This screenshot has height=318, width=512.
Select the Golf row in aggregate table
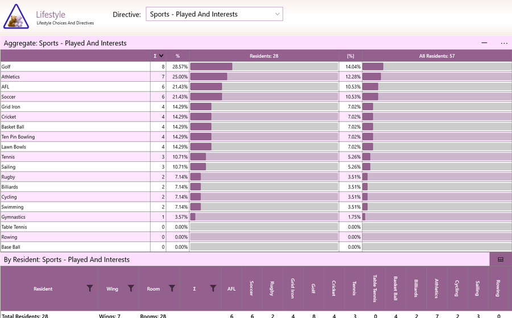click(256, 66)
